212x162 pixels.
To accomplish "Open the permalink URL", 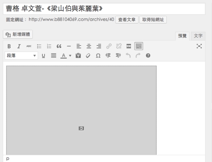I will (71, 19).
